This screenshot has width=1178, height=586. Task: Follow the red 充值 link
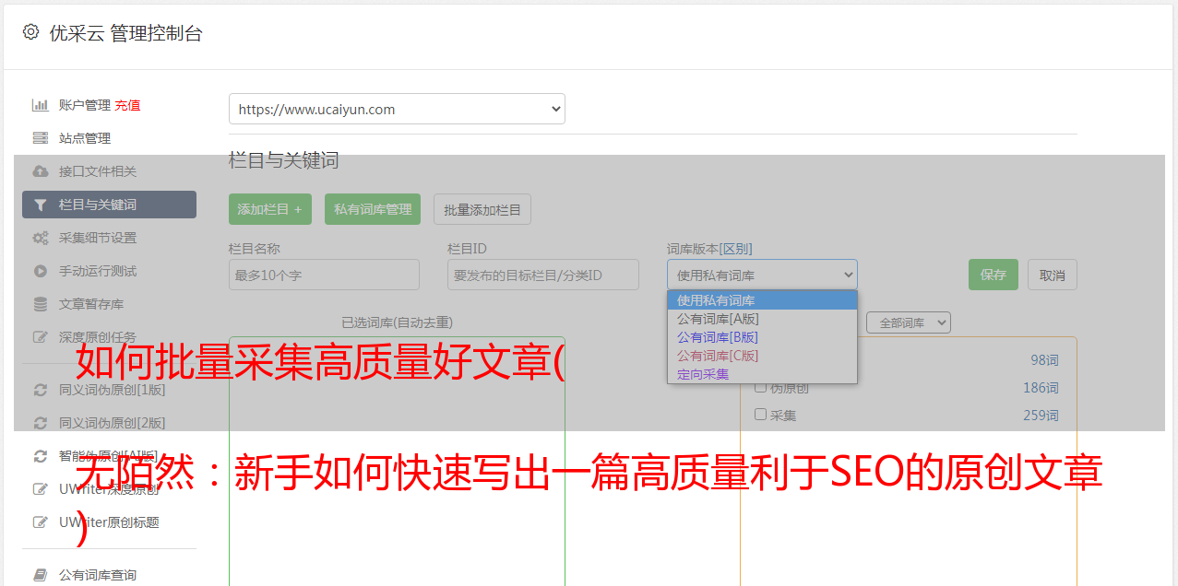[x=128, y=105]
